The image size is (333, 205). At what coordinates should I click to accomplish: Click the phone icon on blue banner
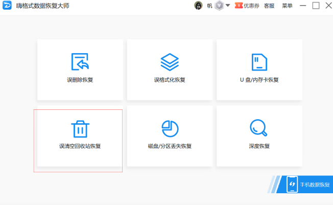(x=292, y=184)
